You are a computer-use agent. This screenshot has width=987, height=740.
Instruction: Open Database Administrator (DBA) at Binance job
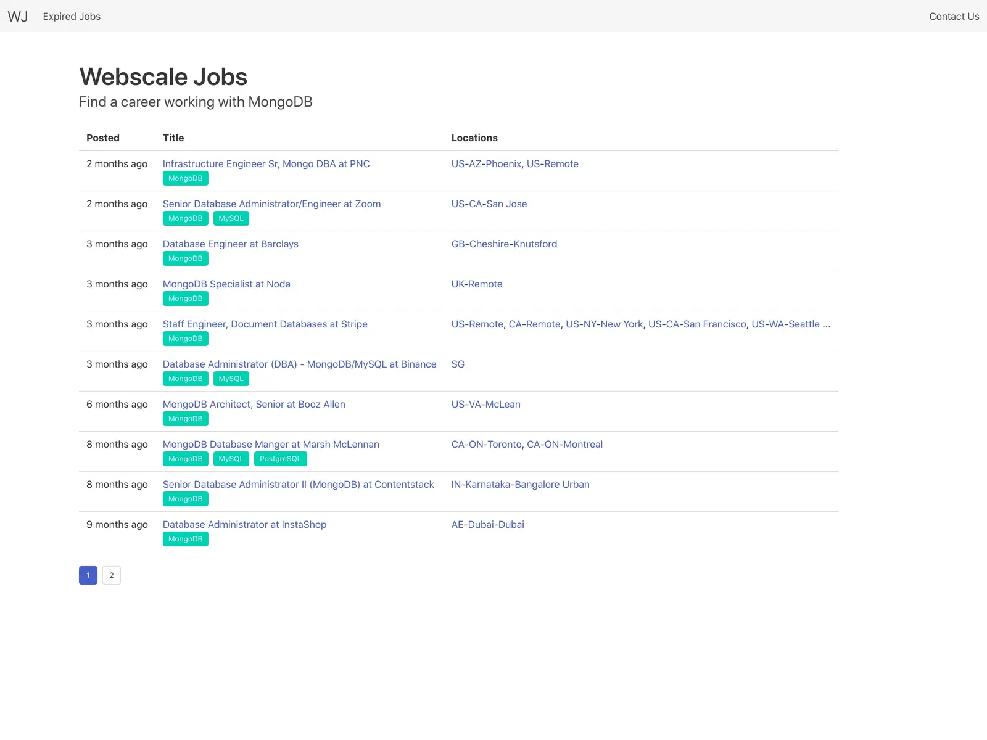coord(299,364)
